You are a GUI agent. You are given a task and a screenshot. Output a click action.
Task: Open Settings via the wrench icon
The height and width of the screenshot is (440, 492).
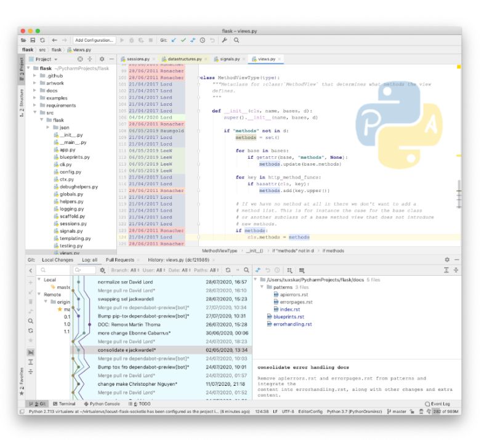[x=224, y=40]
